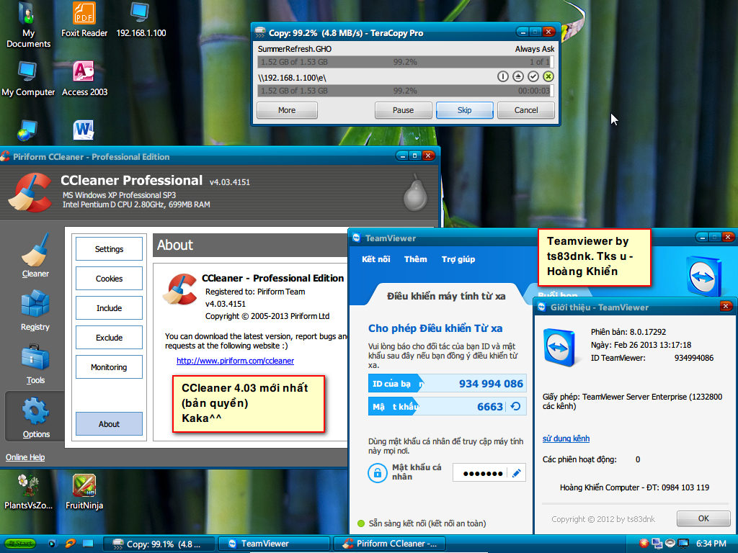Open the Access 2003 desktop icon

[x=84, y=78]
